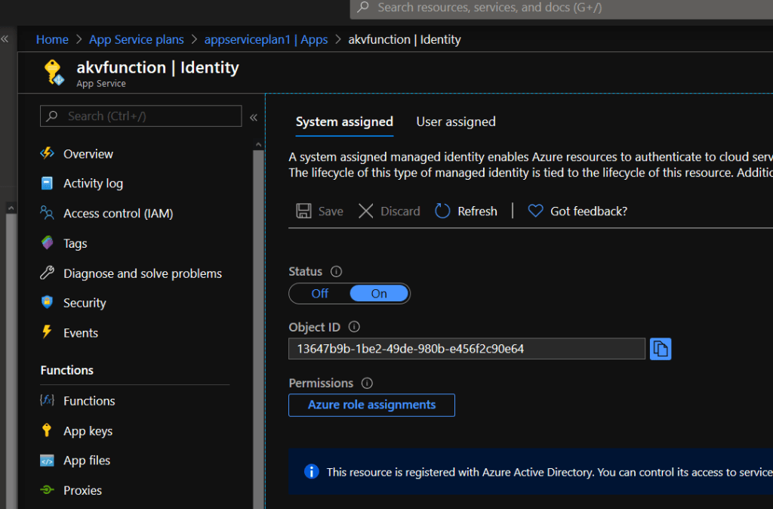Go to App Service plans breadcrumb
773x509 pixels.
pos(136,39)
